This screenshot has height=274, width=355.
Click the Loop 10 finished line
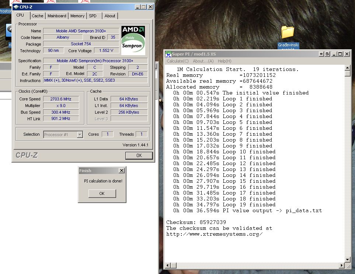[225, 152]
